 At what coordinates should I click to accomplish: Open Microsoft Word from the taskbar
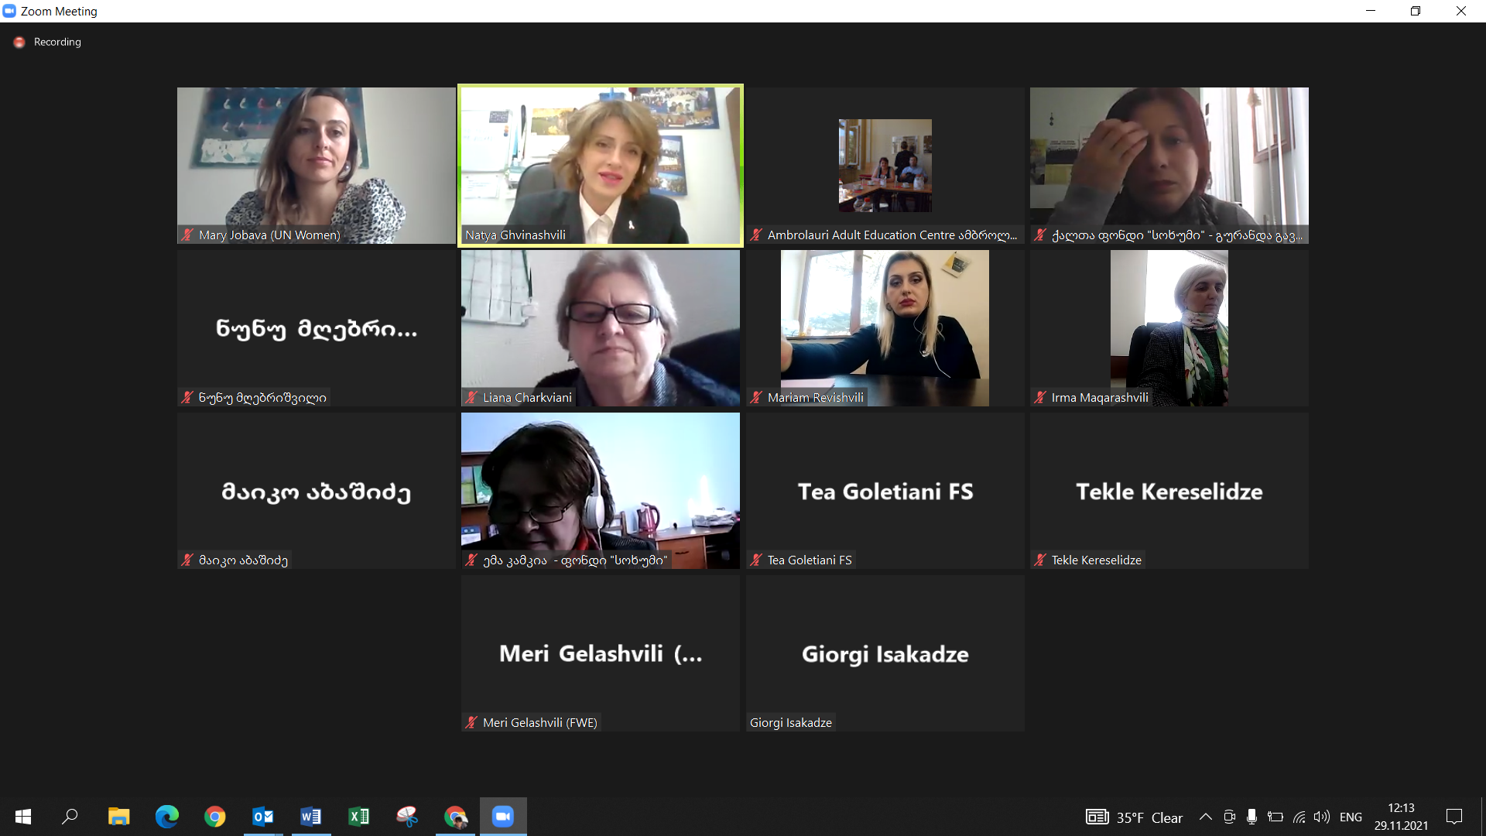coord(310,817)
